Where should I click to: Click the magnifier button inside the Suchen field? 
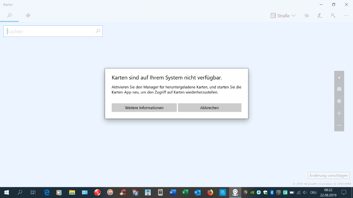pos(98,31)
